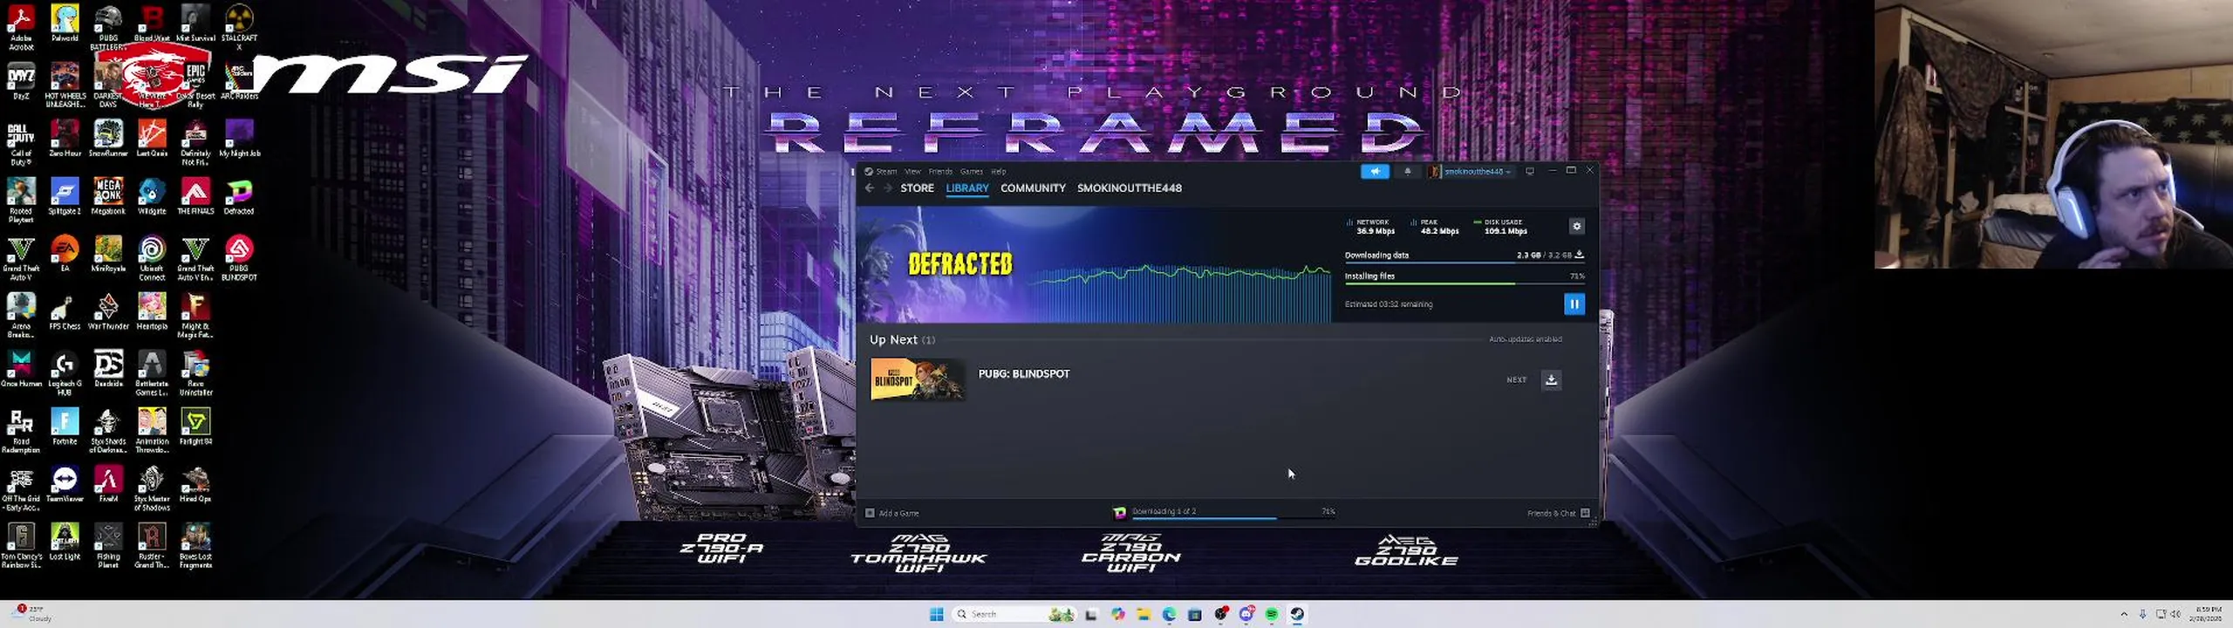The width and height of the screenshot is (2233, 628).
Task: Switch to the LIBRARY tab
Action: (x=966, y=188)
